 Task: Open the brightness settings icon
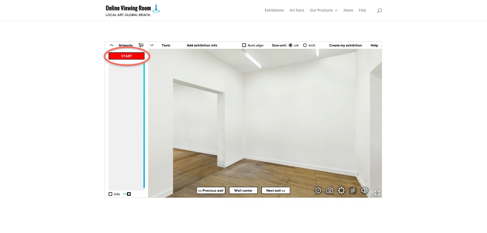[341, 190]
